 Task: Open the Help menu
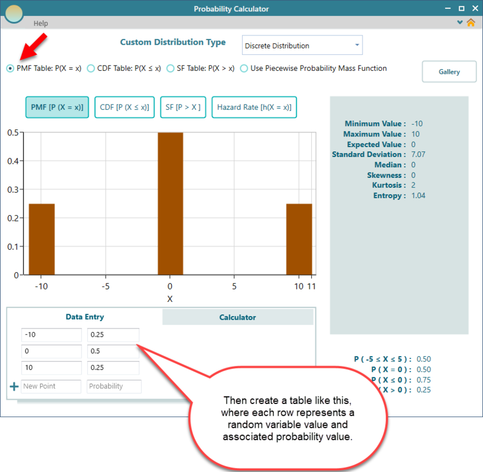(41, 24)
